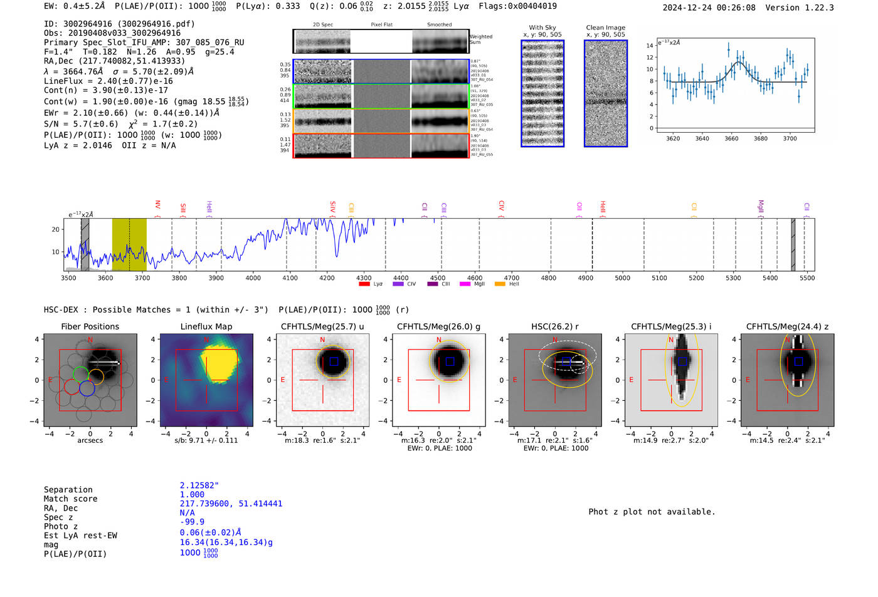Viewport: 878px width, 597px height.
Task: Select the CFHTLS/Meg(25.7) u cutout image
Action: 323,380
